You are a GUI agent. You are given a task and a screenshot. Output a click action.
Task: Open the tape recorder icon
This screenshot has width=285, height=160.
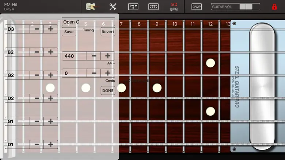[153, 7]
